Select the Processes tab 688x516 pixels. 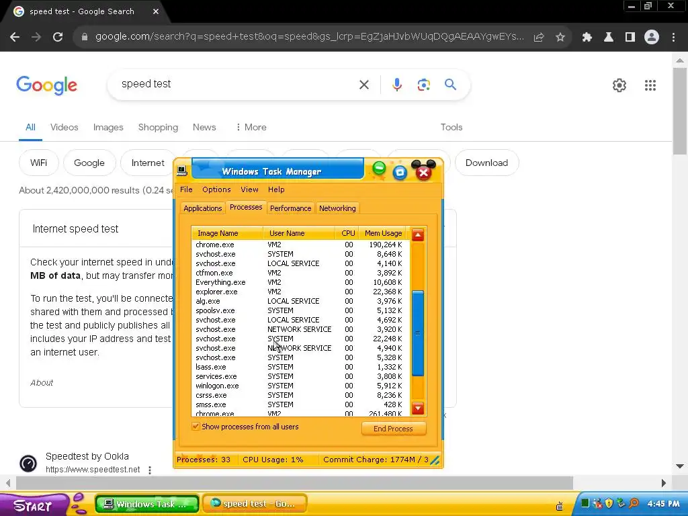pyautogui.click(x=246, y=207)
